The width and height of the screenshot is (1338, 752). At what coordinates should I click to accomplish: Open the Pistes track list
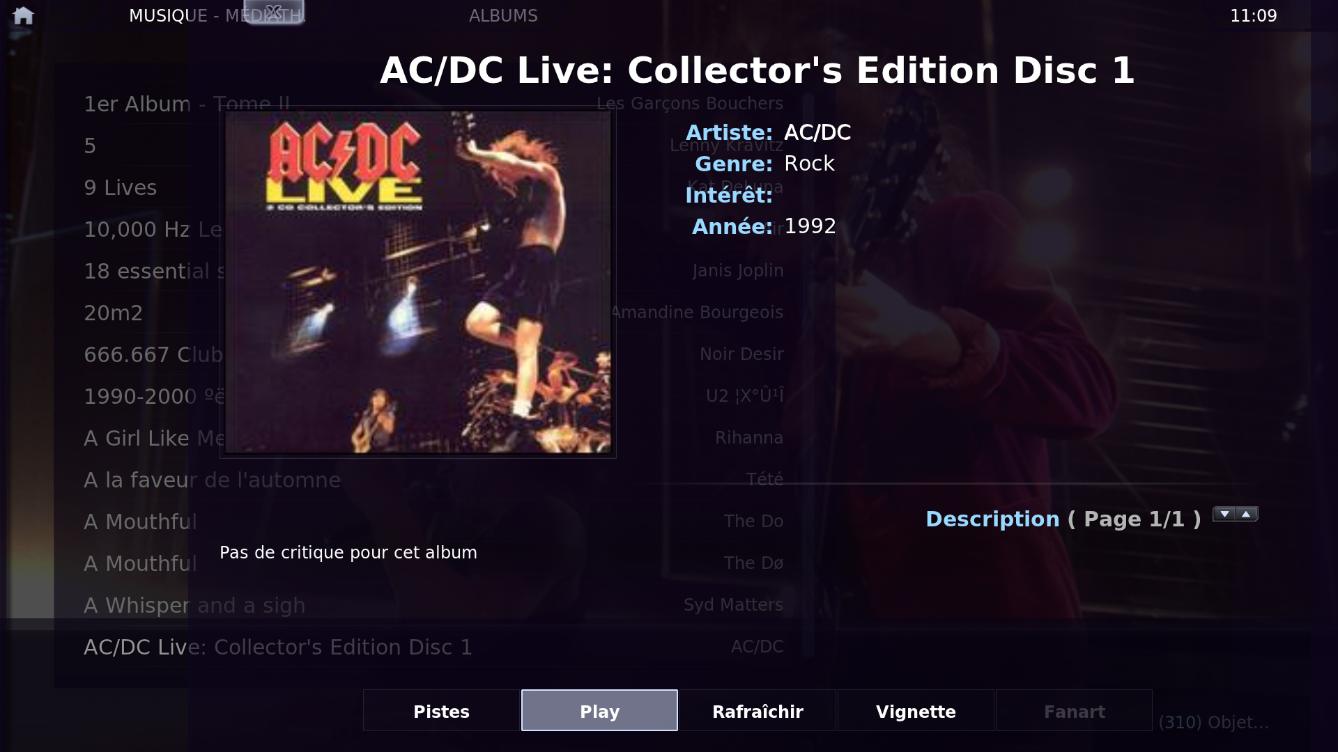click(x=441, y=710)
